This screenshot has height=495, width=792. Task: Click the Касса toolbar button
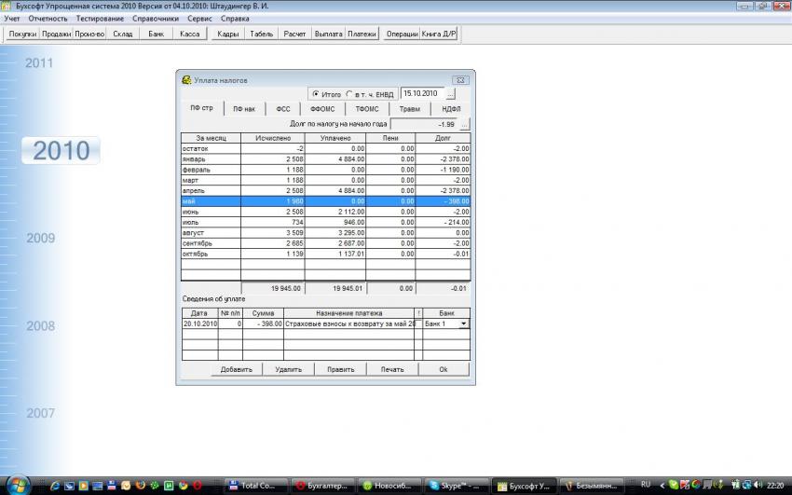[x=189, y=34]
